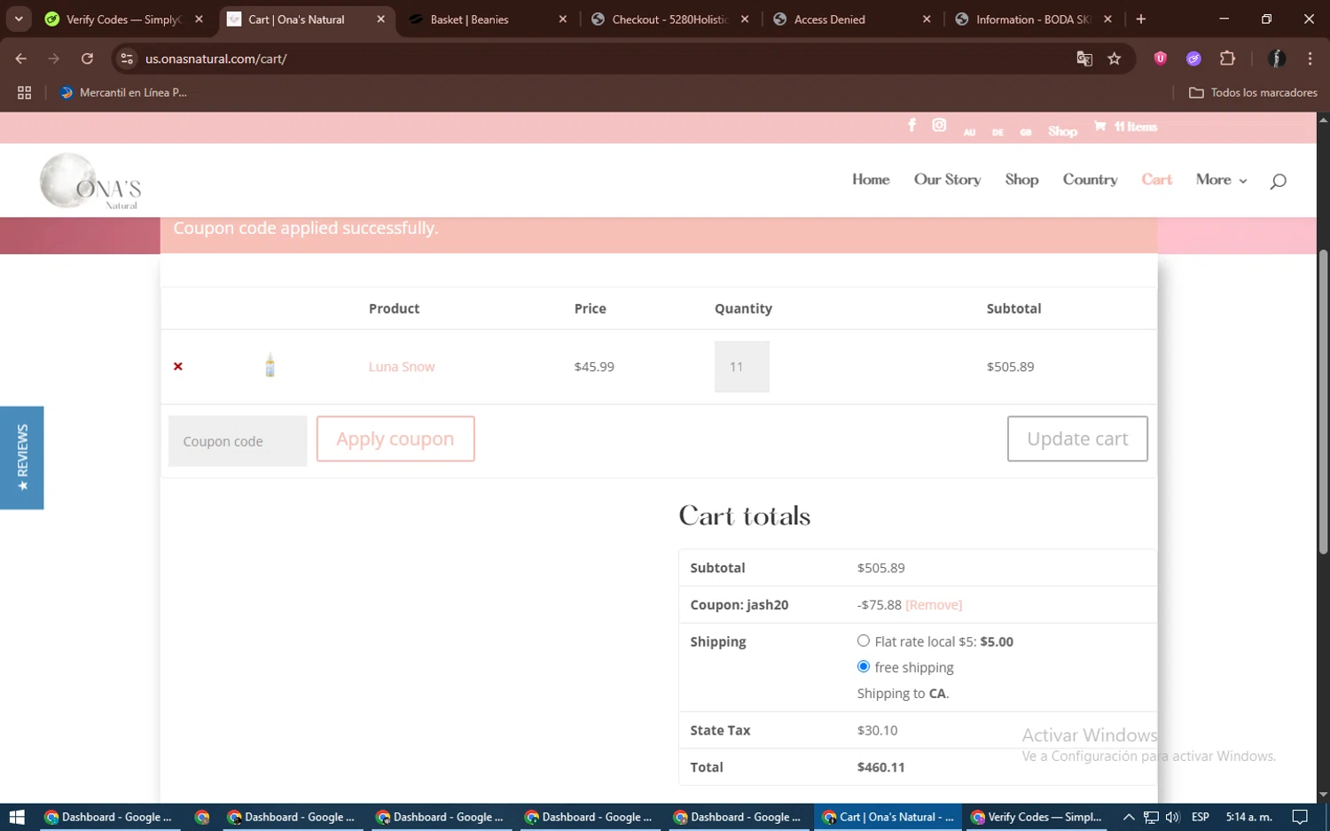Viewport: 1330px width, 831px height.
Task: Click the Update cart button
Action: pyautogui.click(x=1077, y=439)
